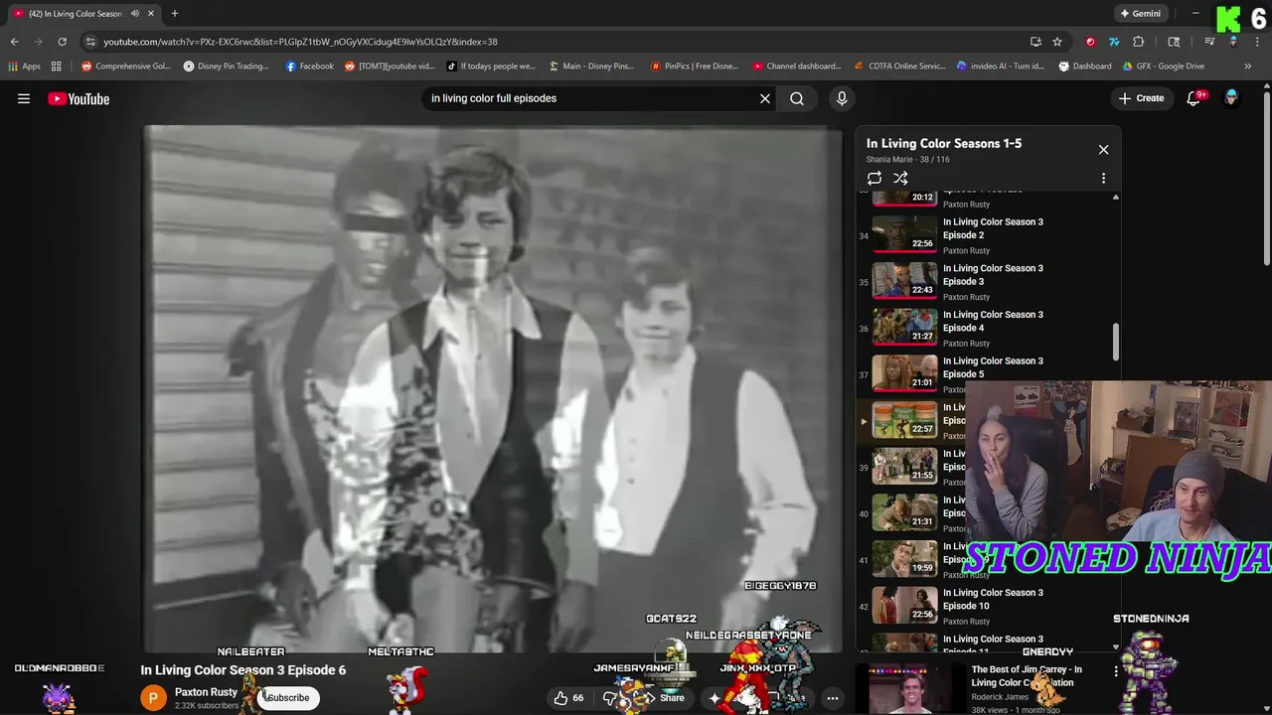Open playlist panel more options menu

point(1103,178)
